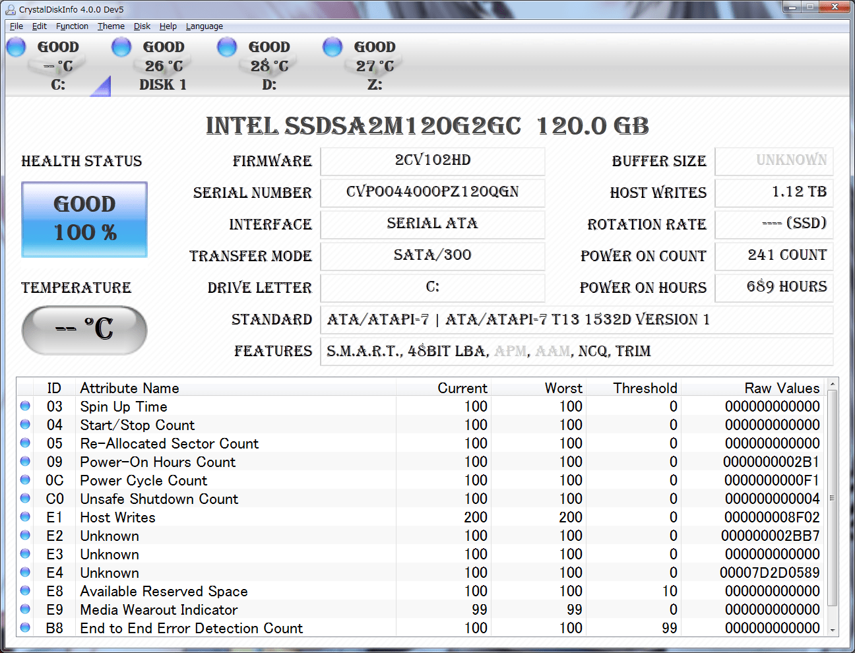
Task: Click status orb for Media Wearout Indicator
Action: coord(25,609)
